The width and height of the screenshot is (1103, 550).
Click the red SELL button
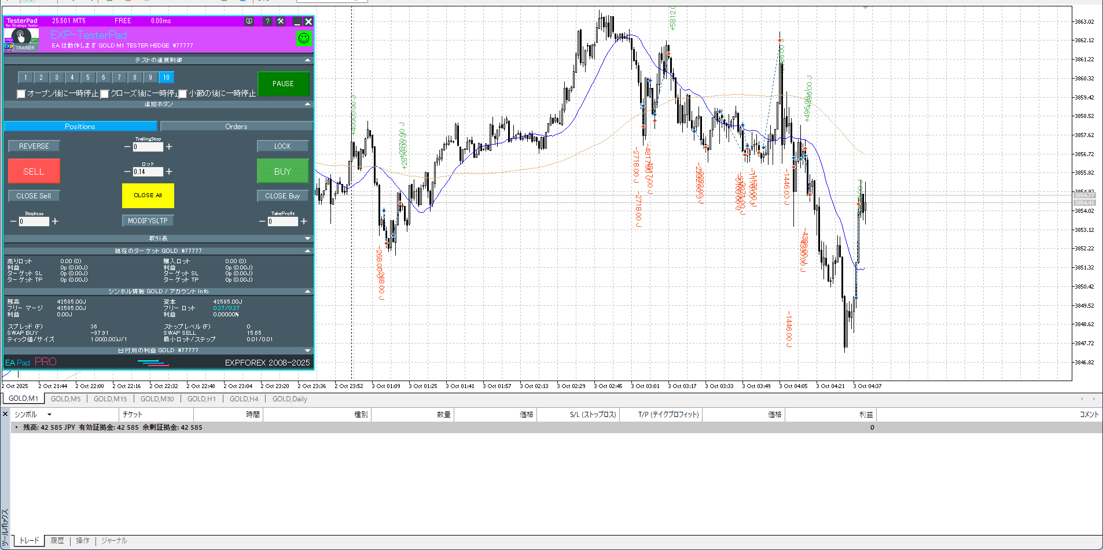pos(34,172)
